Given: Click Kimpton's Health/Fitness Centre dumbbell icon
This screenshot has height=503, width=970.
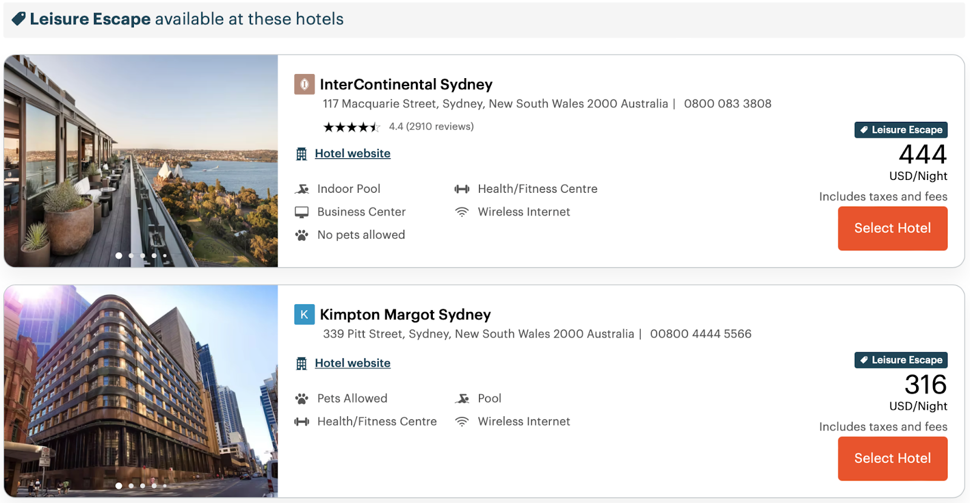Looking at the screenshot, I should click(302, 422).
